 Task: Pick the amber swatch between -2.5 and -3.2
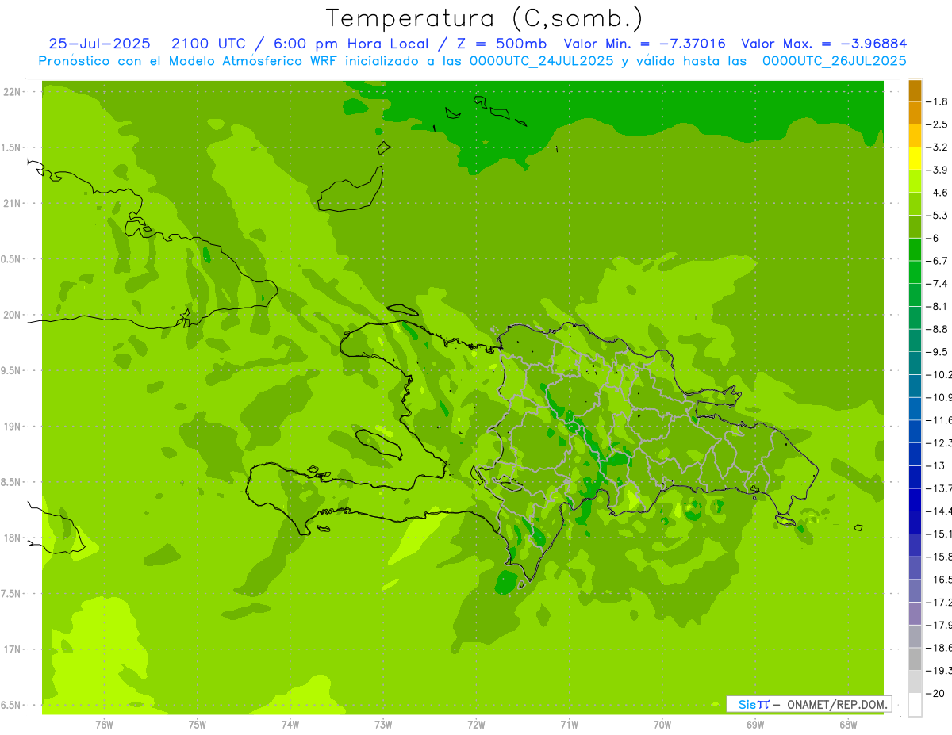(x=915, y=136)
